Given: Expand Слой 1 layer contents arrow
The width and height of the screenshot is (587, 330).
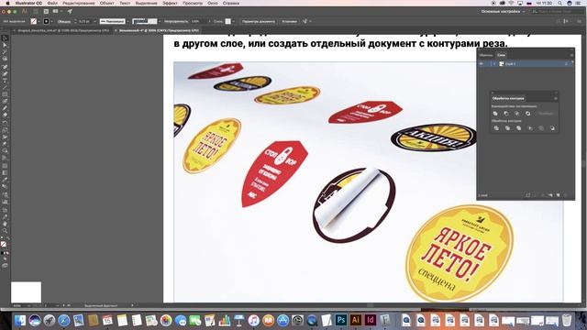Looking at the screenshot, I should point(494,64).
